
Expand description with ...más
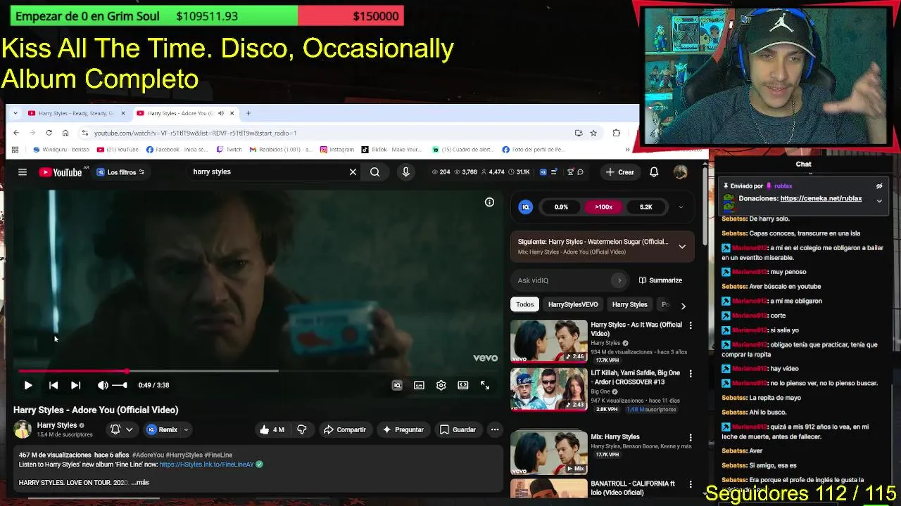140,483
